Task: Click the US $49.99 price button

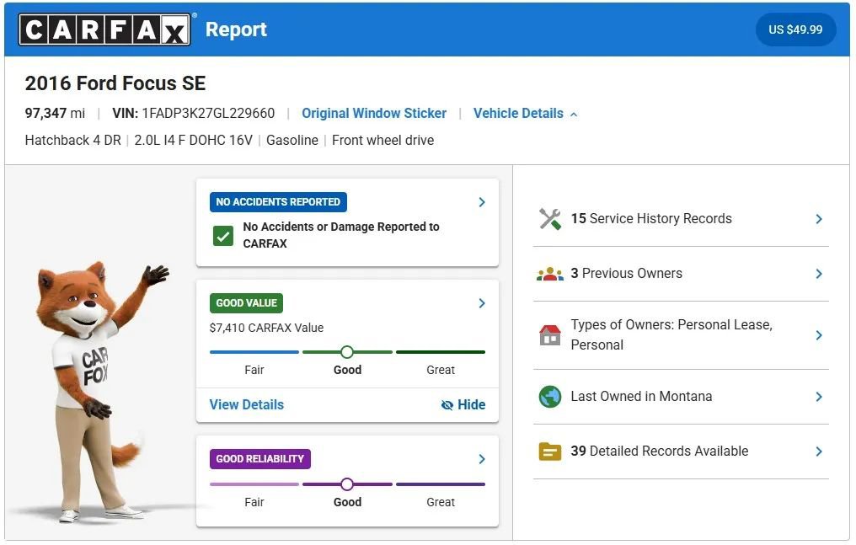Action: pos(795,29)
